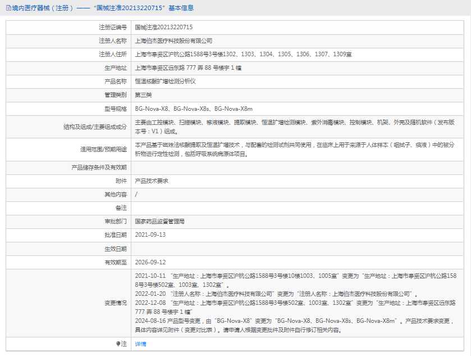This screenshot has width=471, height=356.
Task: Select model spec BG-Nova-X8、BG-Nova-X8s、BG-Nova-X8m
Action: (x=194, y=109)
